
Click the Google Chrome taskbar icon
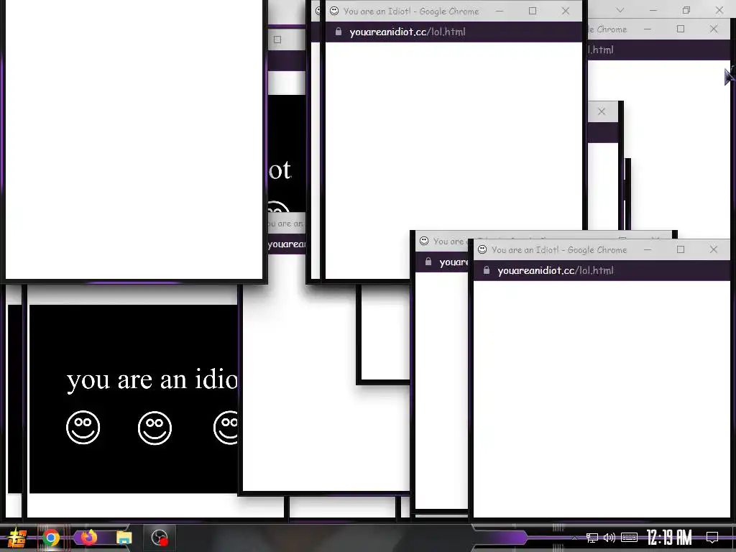point(51,538)
